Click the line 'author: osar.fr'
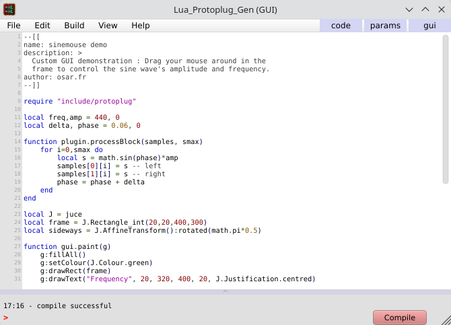This screenshot has width=451, height=325. (x=55, y=77)
